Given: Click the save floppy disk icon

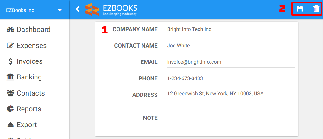Looking at the screenshot, I should [x=300, y=9].
